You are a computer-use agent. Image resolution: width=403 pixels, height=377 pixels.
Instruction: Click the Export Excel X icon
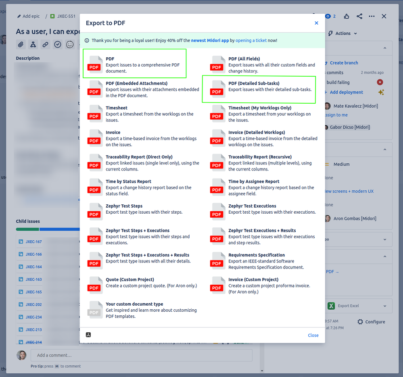tap(331, 306)
